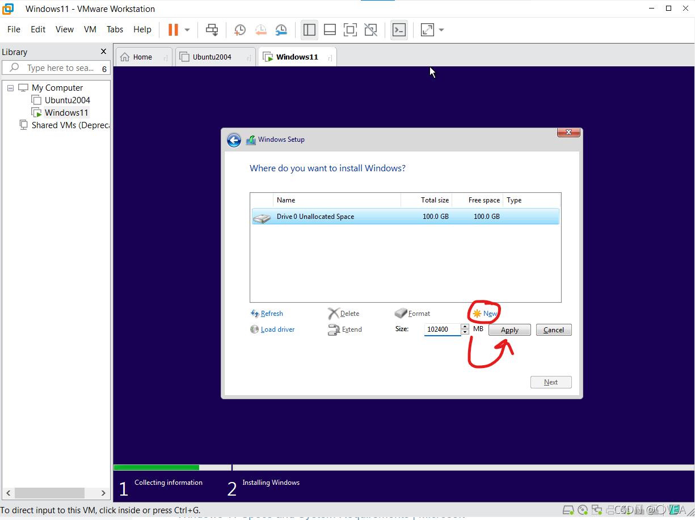Open the VM menu
The width and height of the screenshot is (695, 520).
pos(90,29)
